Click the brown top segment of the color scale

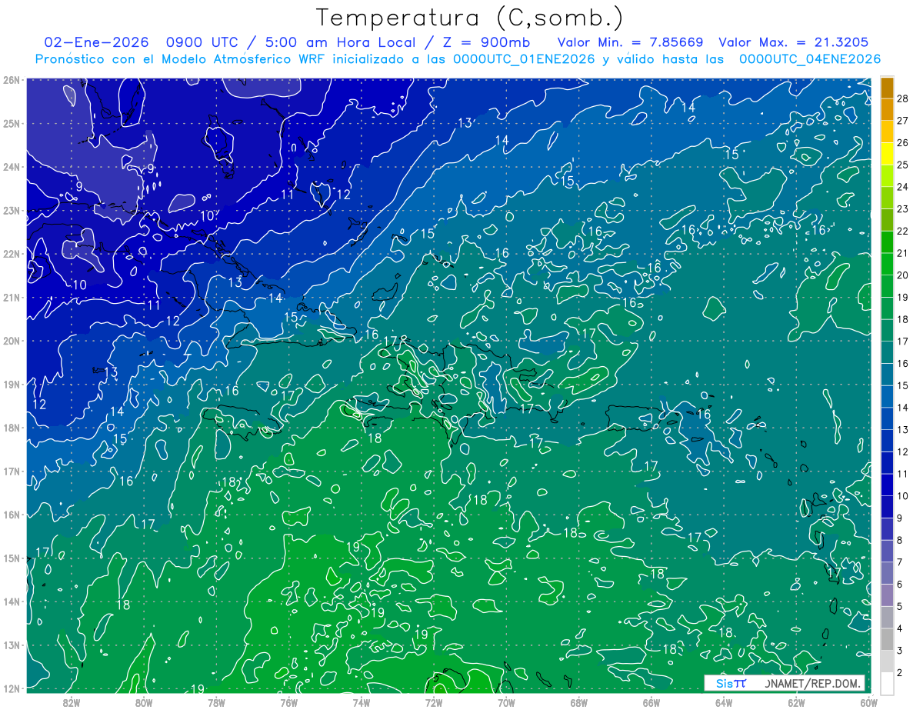pos(887,87)
